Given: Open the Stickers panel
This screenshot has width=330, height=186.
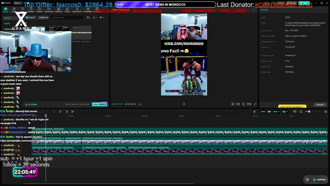Looking at the screenshot, I should (31, 10).
